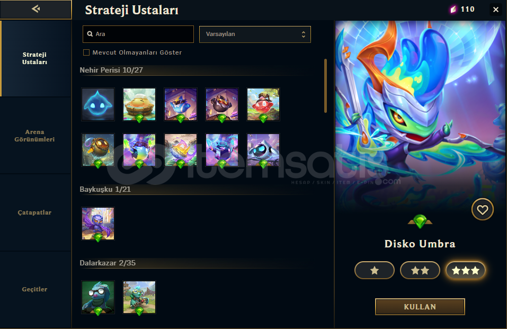The image size is (507, 329).
Task: Pick the red jelly River Sprite icon
Action: point(263,104)
